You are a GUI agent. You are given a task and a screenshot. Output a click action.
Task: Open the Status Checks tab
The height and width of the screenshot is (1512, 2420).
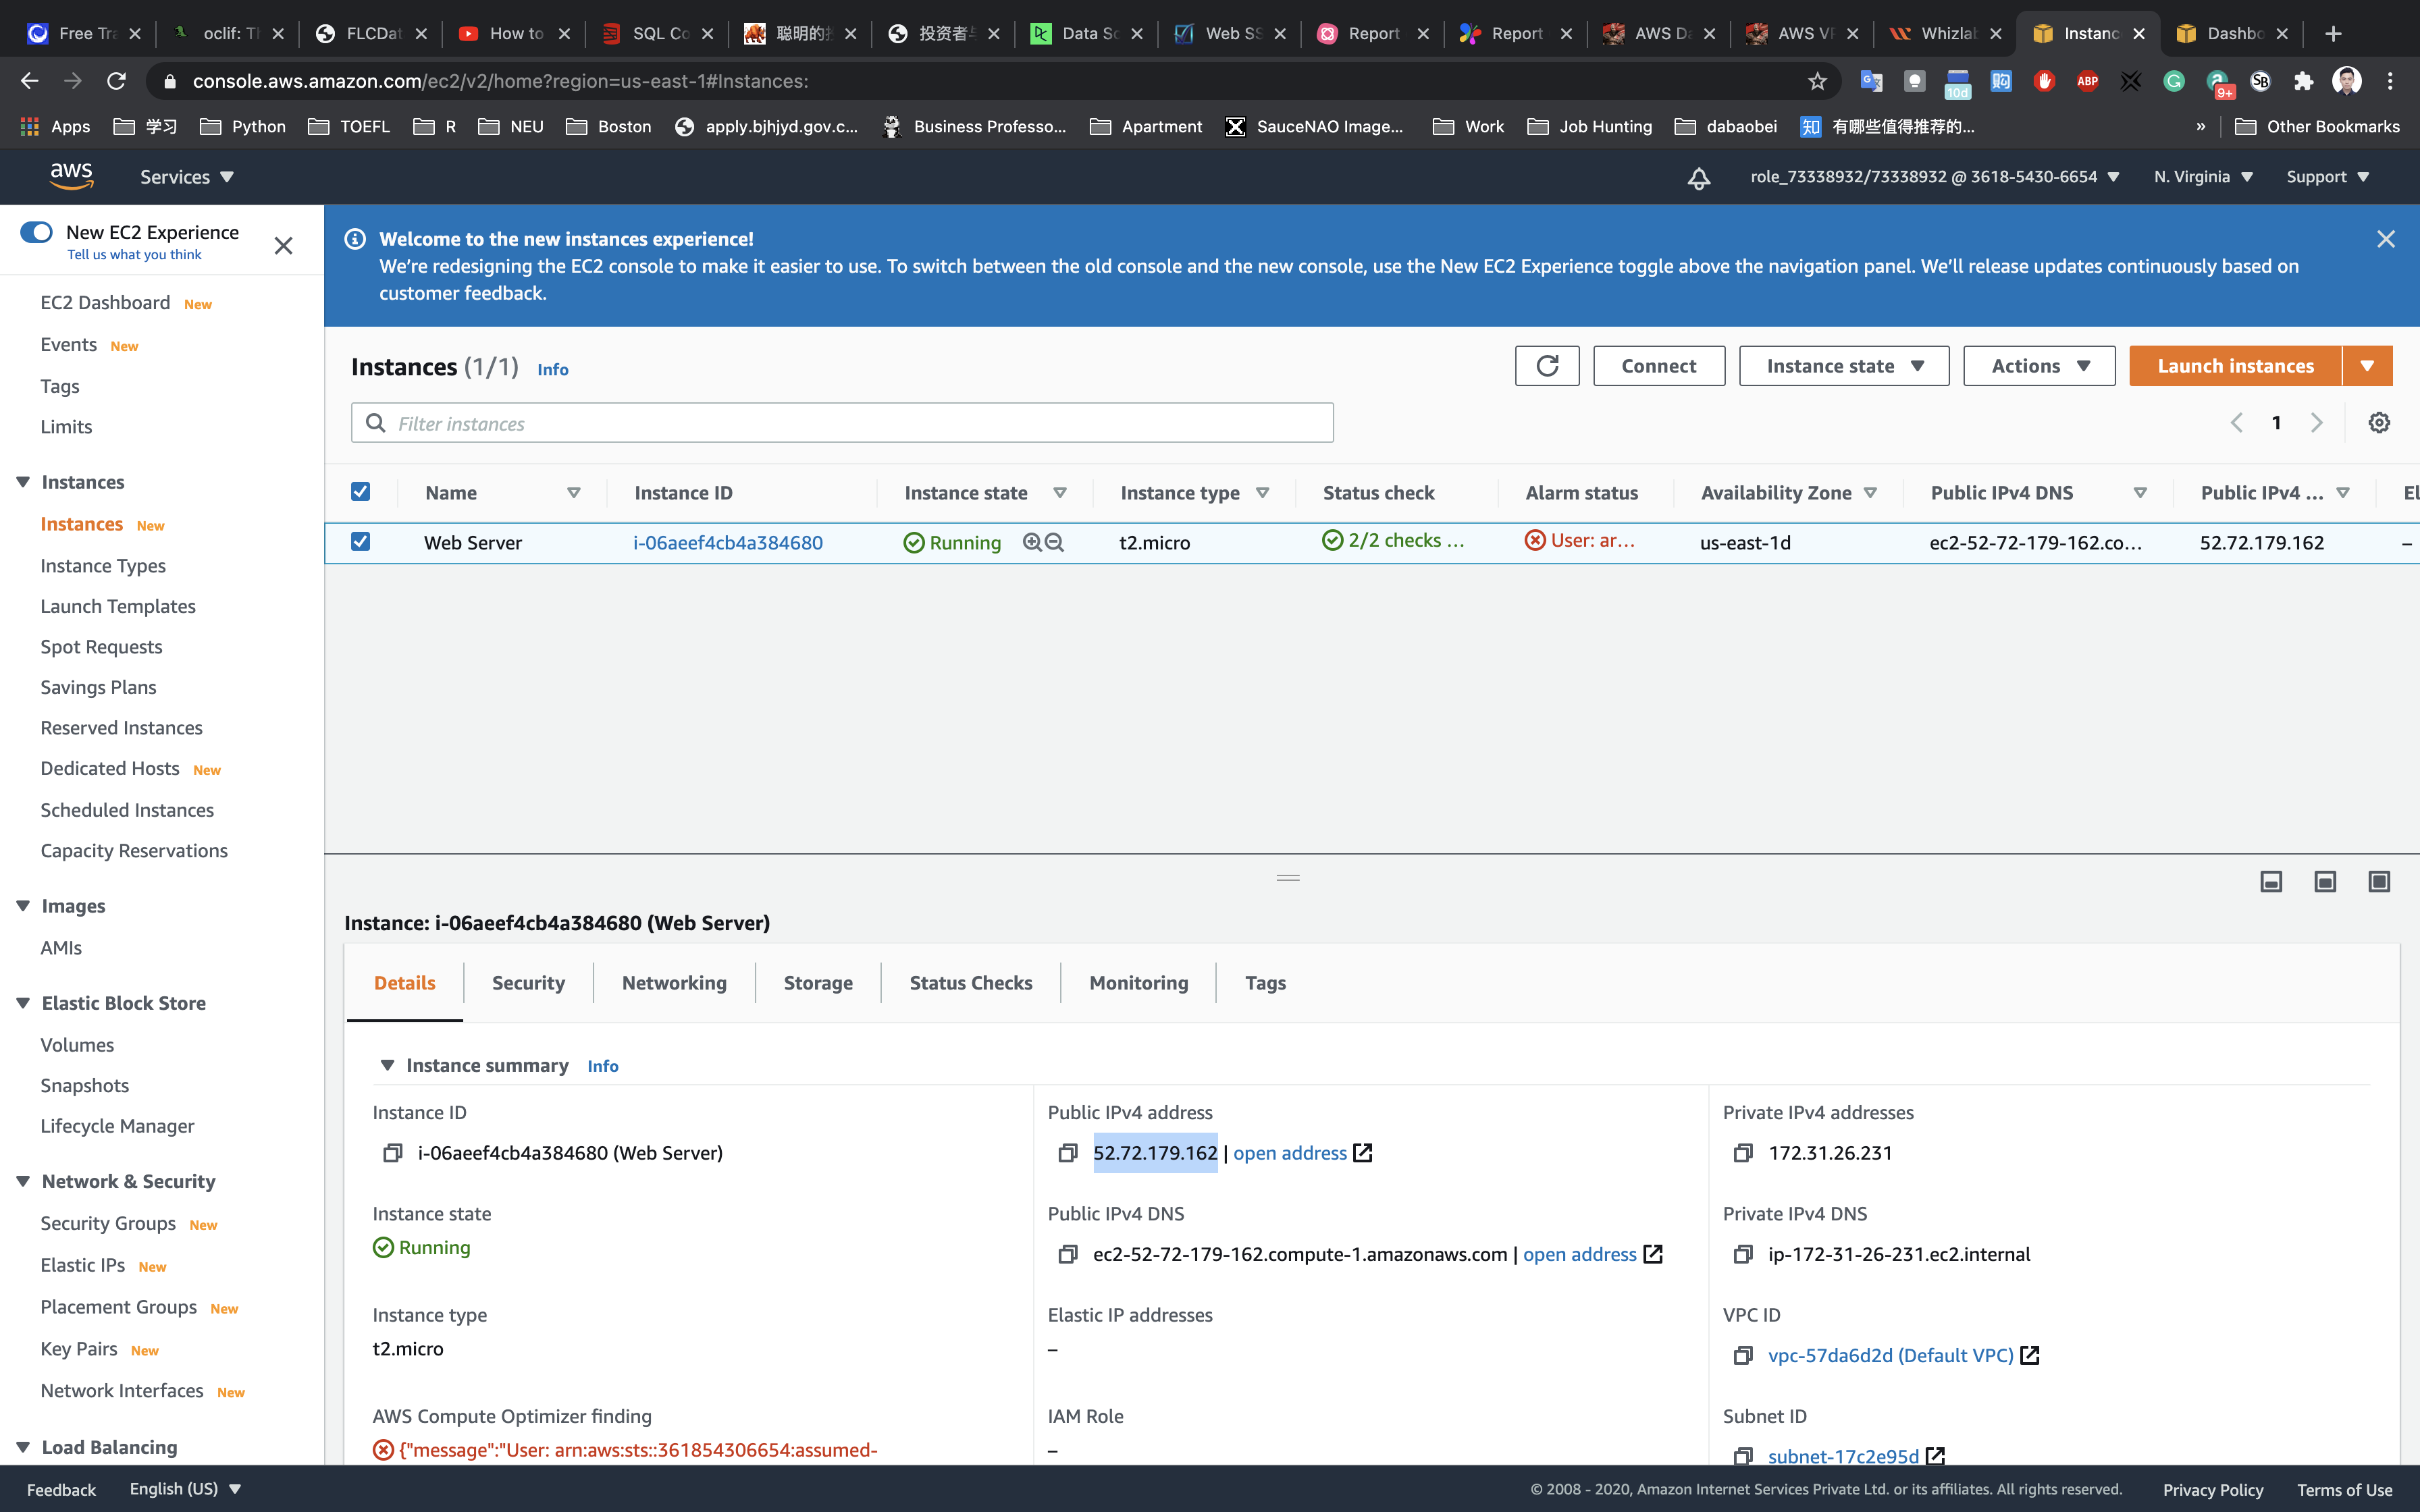(970, 983)
